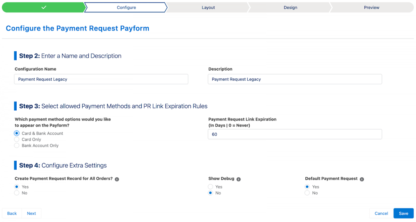The height and width of the screenshot is (222, 416).
Task: Enable Show Debug by selecting Yes
Action: click(210, 187)
